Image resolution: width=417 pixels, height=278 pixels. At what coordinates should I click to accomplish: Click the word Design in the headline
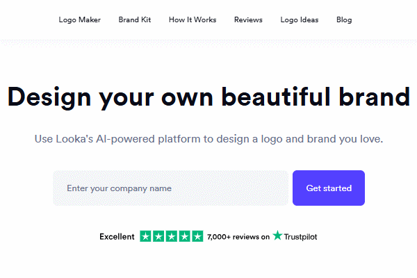tap(49, 97)
